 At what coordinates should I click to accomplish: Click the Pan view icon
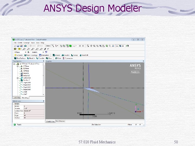91,46
